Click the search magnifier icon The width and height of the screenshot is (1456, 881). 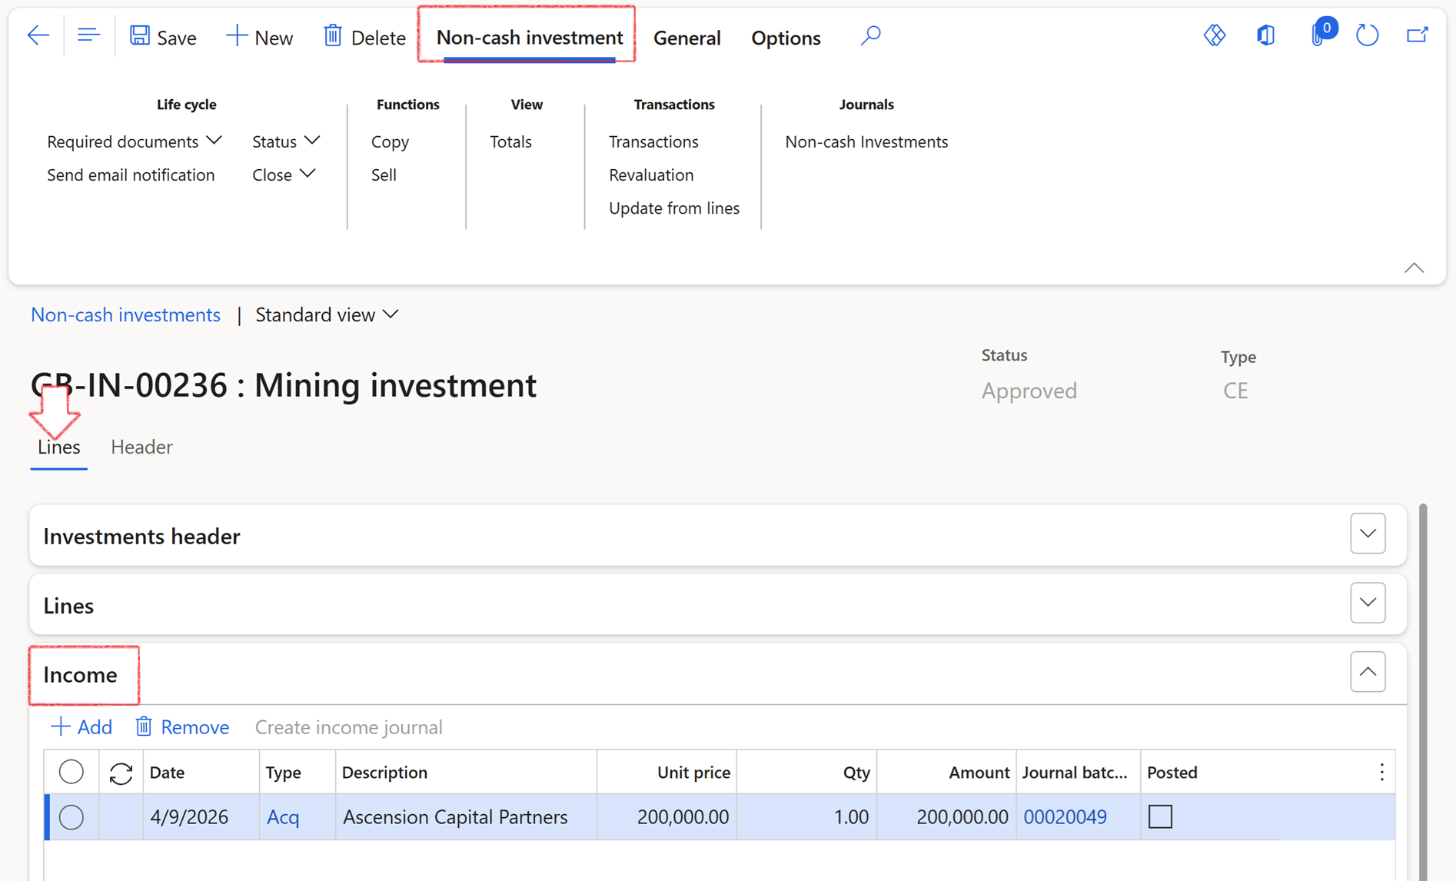click(870, 35)
